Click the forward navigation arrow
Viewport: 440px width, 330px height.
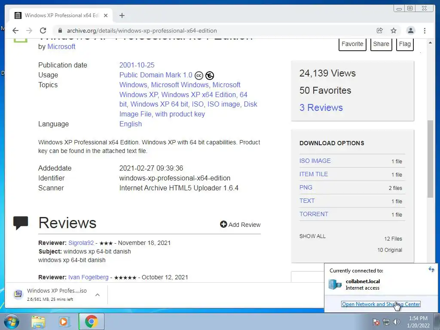(29, 31)
